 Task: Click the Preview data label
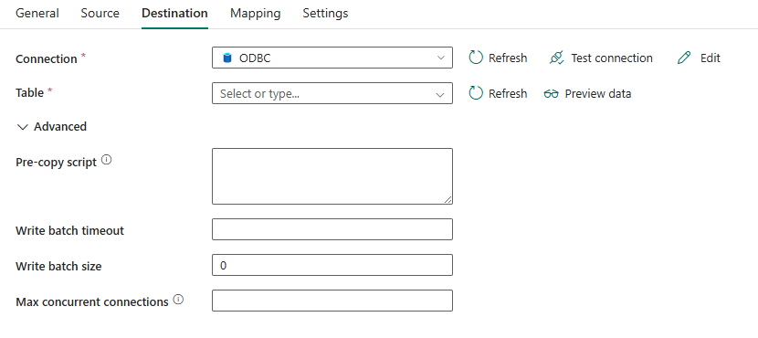point(598,94)
